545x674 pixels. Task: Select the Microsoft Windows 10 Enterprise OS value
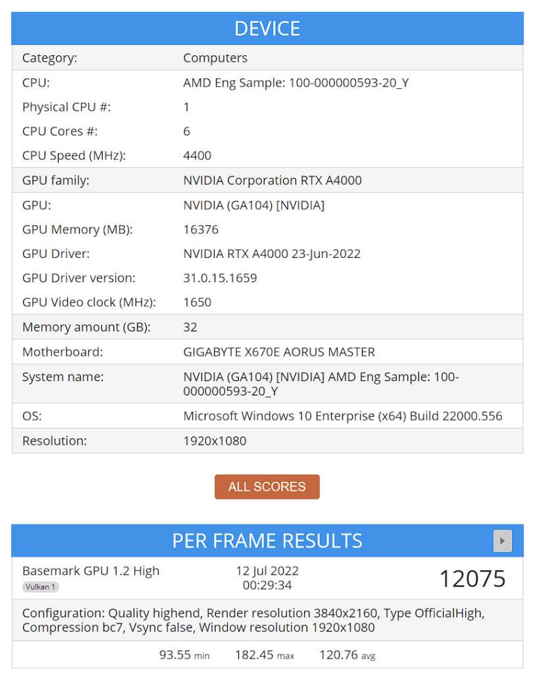tap(342, 416)
